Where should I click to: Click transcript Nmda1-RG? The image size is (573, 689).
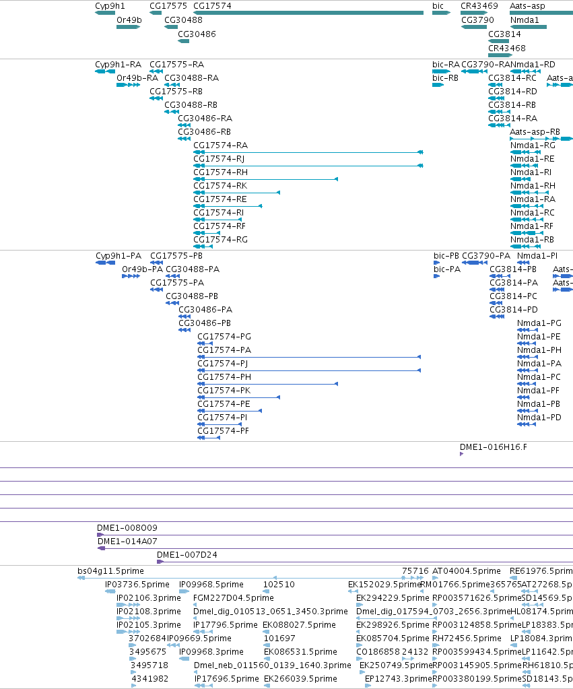point(533,145)
